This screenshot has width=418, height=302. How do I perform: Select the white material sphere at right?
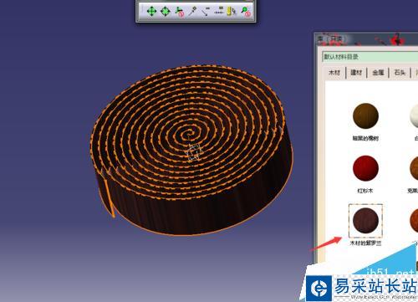(414, 115)
